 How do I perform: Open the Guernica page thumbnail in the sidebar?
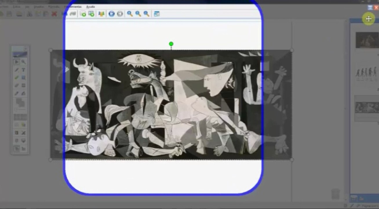coord(367,108)
